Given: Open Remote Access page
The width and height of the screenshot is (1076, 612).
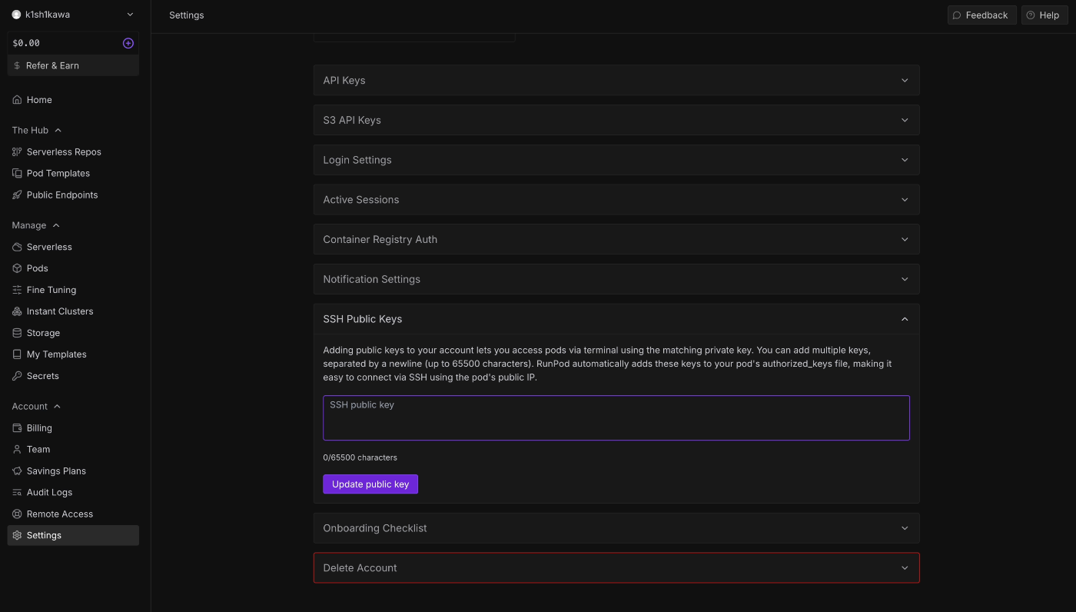Looking at the screenshot, I should click(x=59, y=514).
